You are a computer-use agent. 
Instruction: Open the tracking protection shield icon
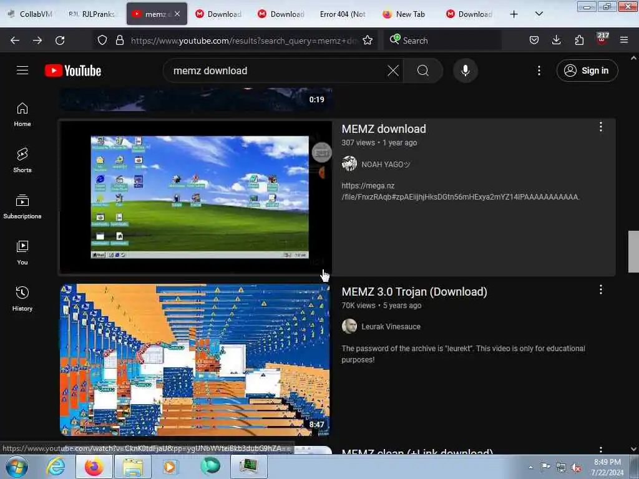(102, 40)
